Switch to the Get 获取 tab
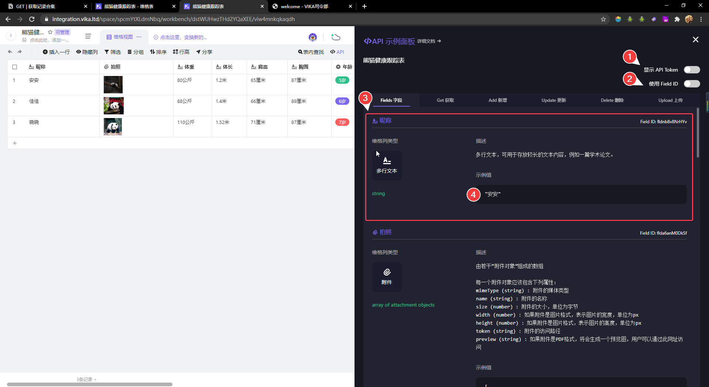709x387 pixels. 445,100
